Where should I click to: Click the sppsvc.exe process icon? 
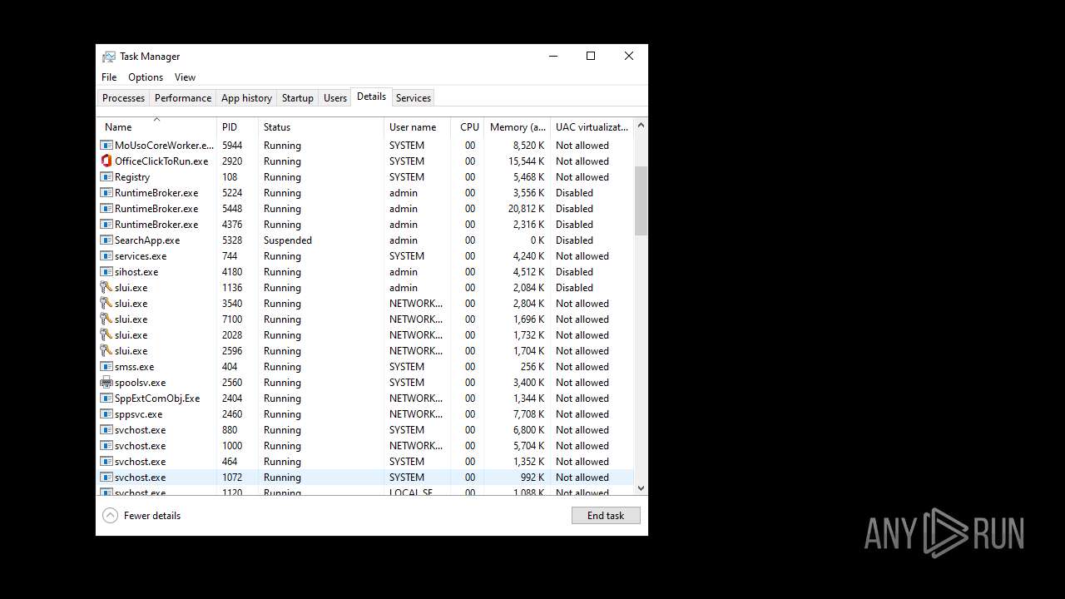[106, 414]
